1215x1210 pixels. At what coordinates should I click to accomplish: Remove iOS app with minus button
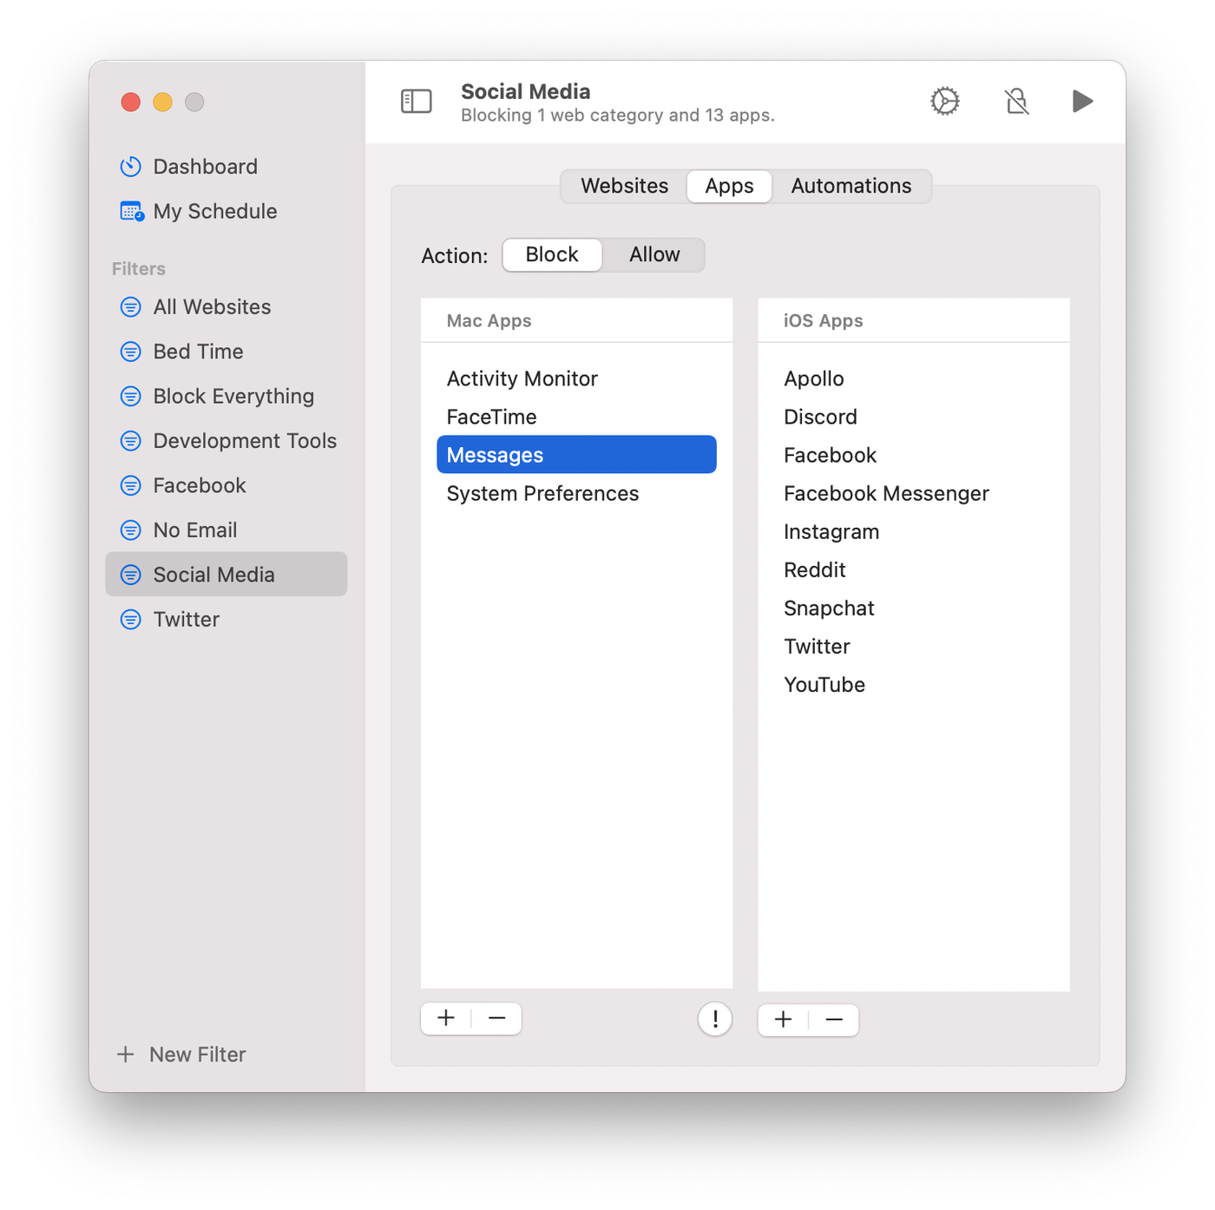(x=834, y=1020)
